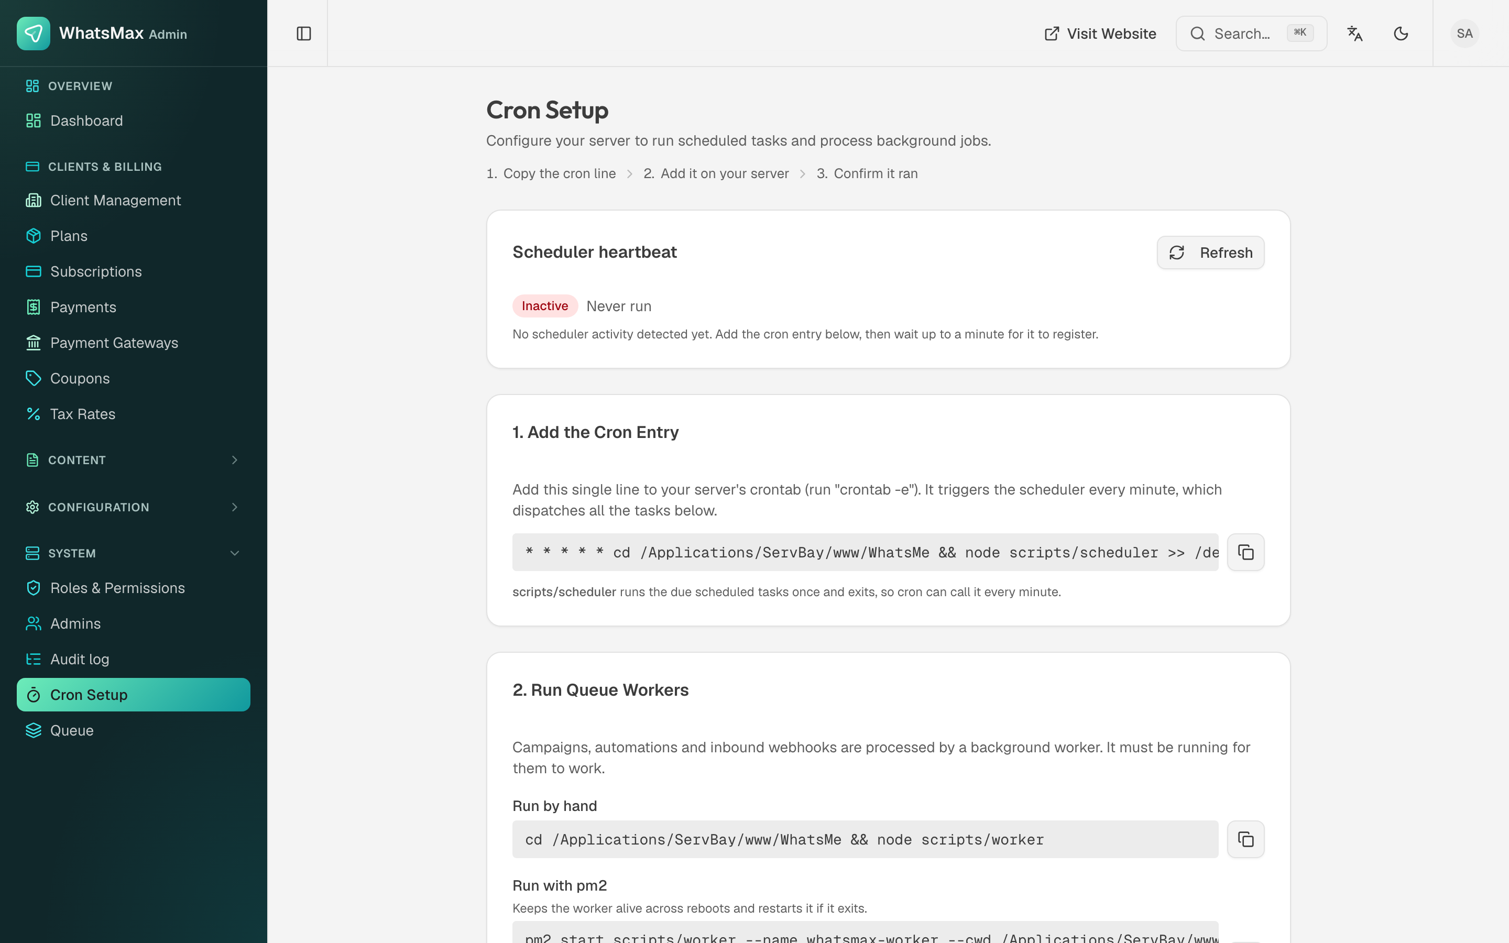Open Payments in the sidebar
This screenshot has width=1509, height=943.
pyautogui.click(x=134, y=307)
